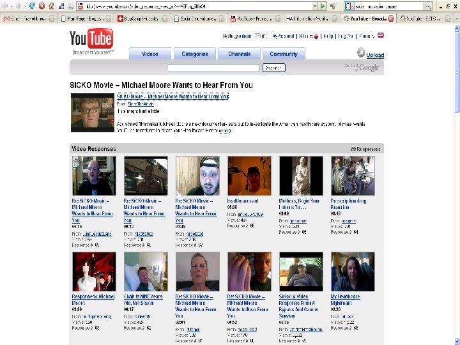The width and height of the screenshot is (460, 345).
Task: Open the inbox envelope icon next to username
Action: tap(257, 36)
